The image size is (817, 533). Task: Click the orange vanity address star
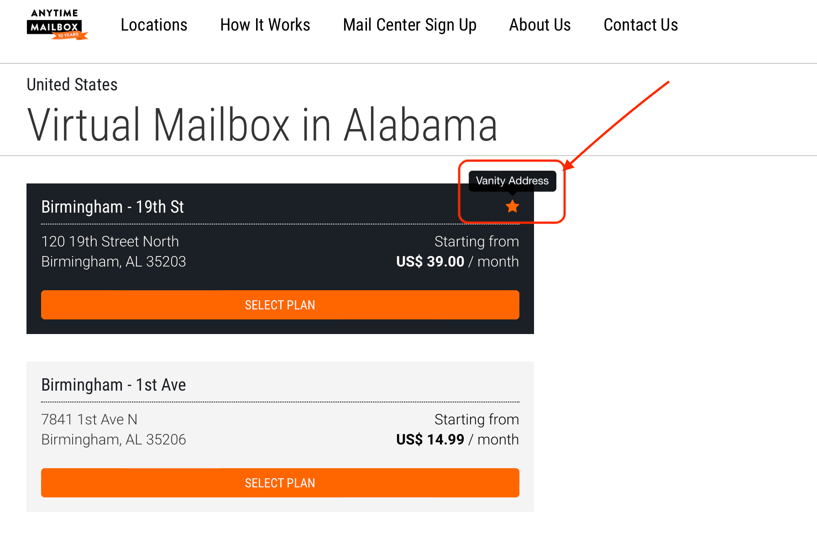click(x=513, y=206)
